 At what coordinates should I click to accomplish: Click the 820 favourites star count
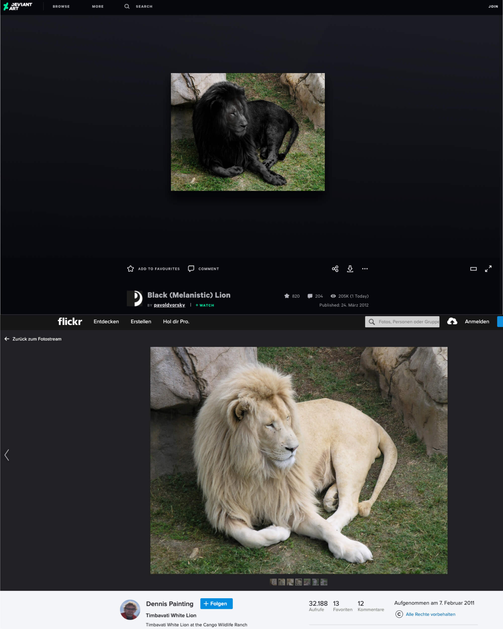pyautogui.click(x=292, y=296)
